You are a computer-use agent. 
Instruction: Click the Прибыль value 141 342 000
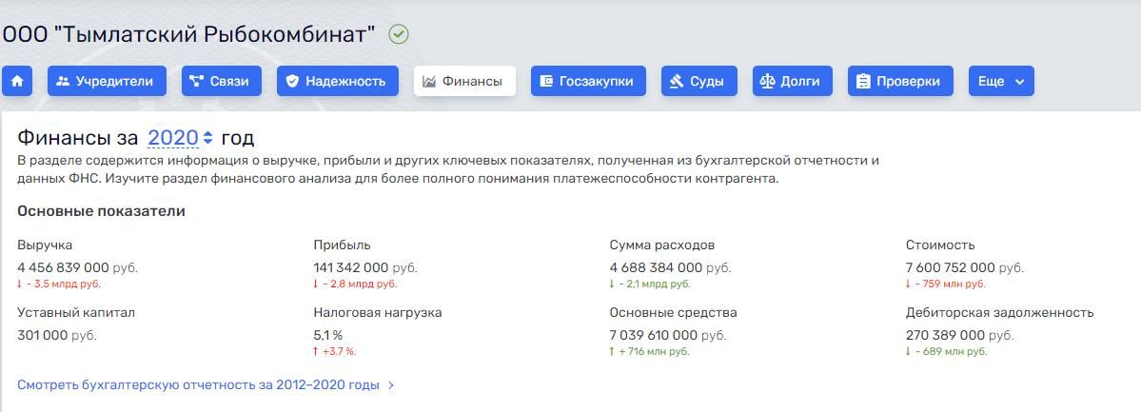click(351, 268)
